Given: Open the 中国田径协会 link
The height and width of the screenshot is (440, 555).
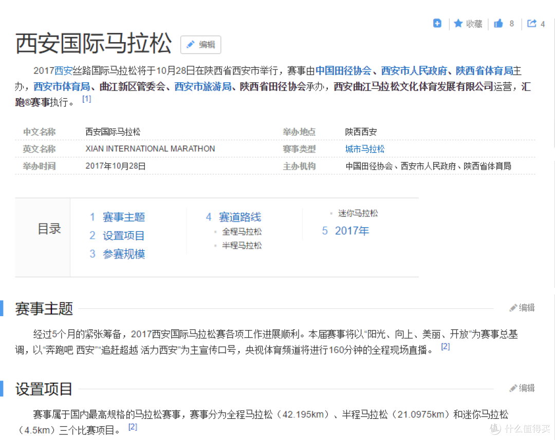Looking at the screenshot, I should click(343, 71).
